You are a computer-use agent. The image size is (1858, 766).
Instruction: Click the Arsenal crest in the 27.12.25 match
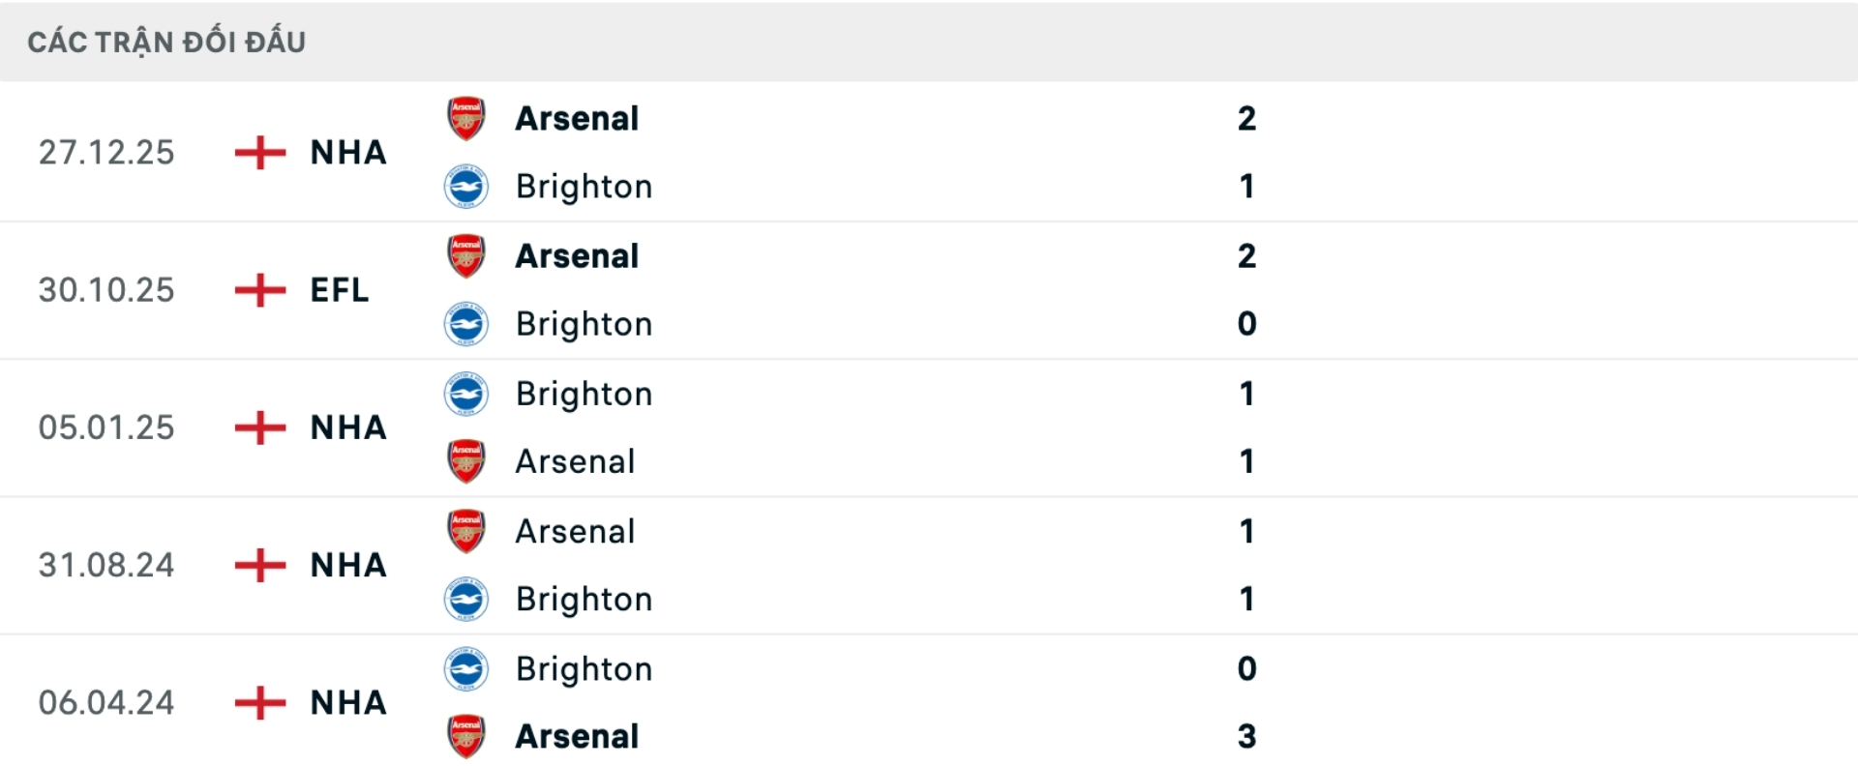(465, 118)
